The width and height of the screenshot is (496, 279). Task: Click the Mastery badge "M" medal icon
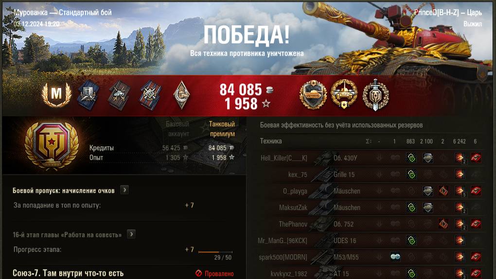click(56, 94)
